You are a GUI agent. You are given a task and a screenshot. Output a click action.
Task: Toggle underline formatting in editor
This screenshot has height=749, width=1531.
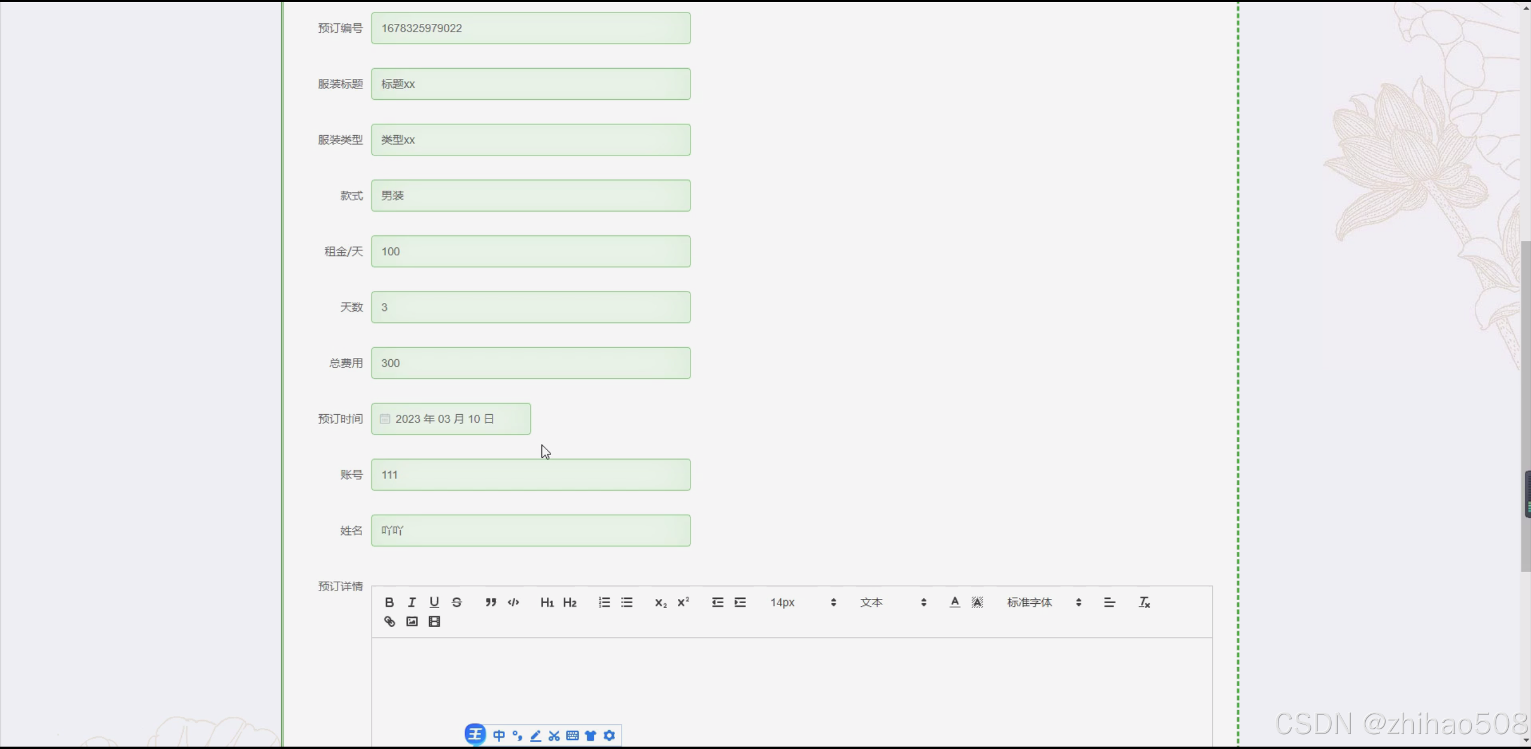click(434, 603)
